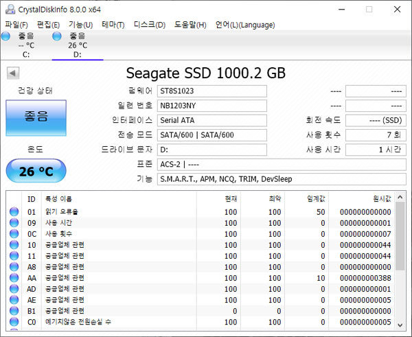Click the scroll down arrow of SMART list
Viewport: 412px width, 337px height.
[x=400, y=325]
